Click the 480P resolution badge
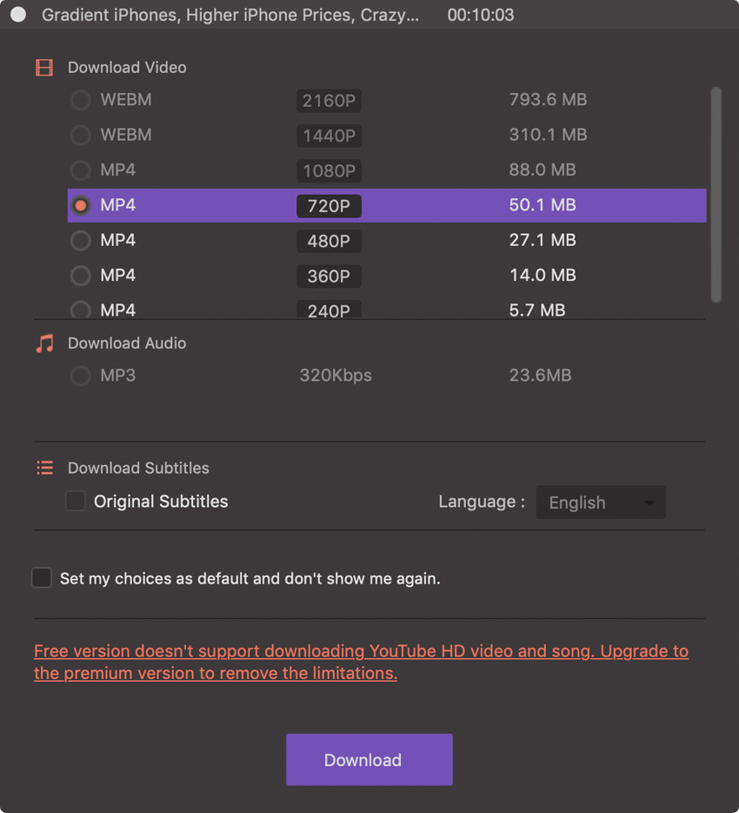This screenshot has width=739, height=813. point(329,241)
